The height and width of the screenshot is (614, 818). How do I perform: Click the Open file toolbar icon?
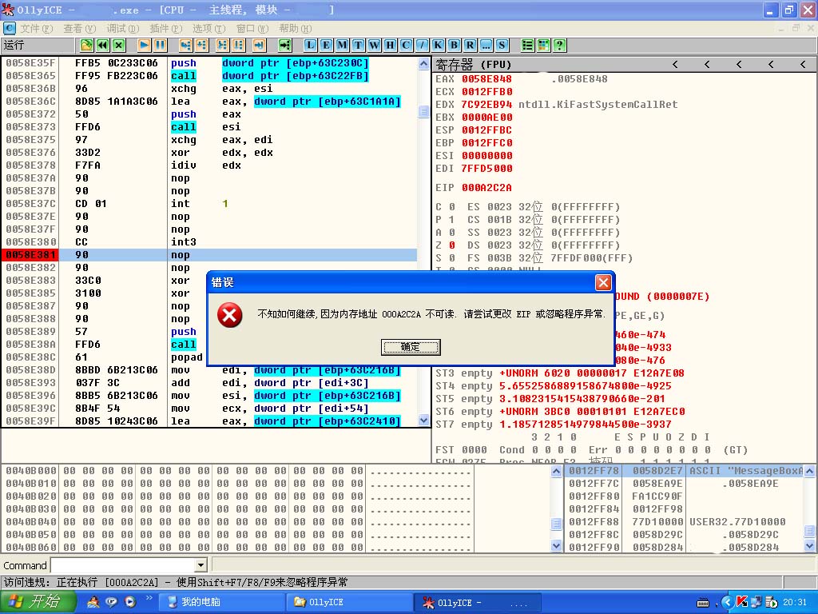tap(86, 46)
